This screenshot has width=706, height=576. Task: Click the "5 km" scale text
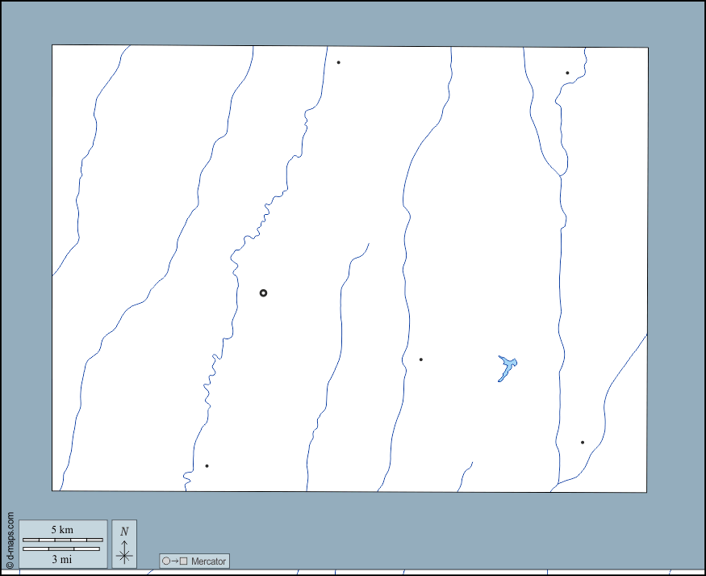tap(62, 530)
